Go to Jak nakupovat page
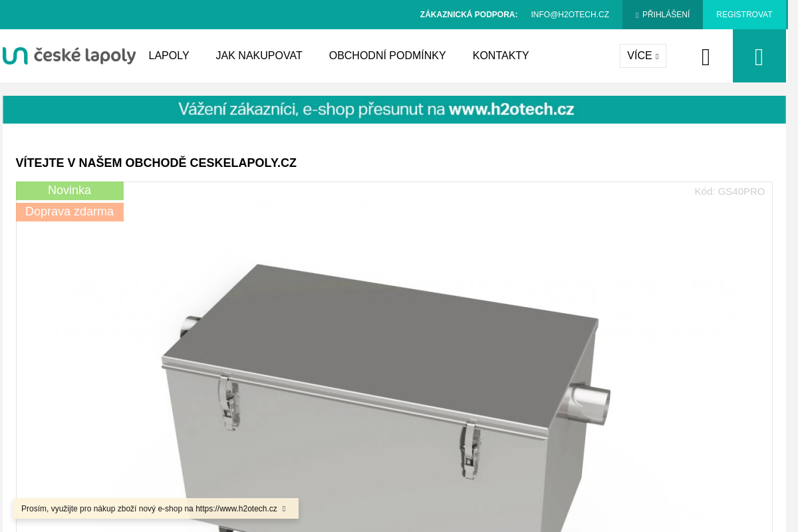This screenshot has width=798, height=532. point(259,56)
